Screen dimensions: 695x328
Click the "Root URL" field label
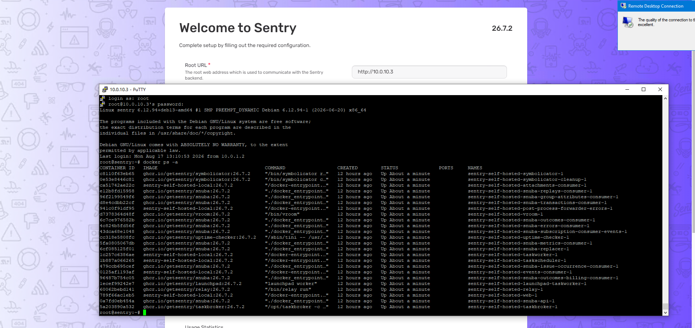pyautogui.click(x=196, y=65)
